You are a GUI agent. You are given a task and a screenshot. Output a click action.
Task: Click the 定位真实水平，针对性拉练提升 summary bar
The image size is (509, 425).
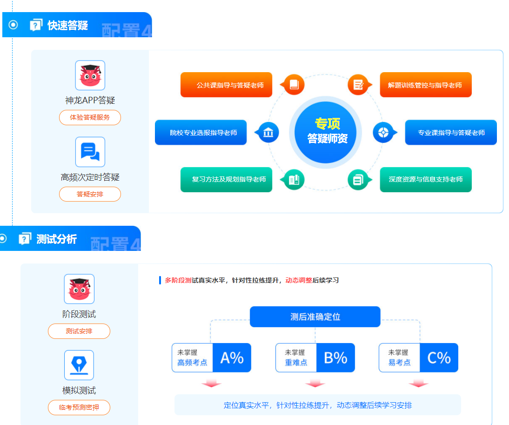317,405
